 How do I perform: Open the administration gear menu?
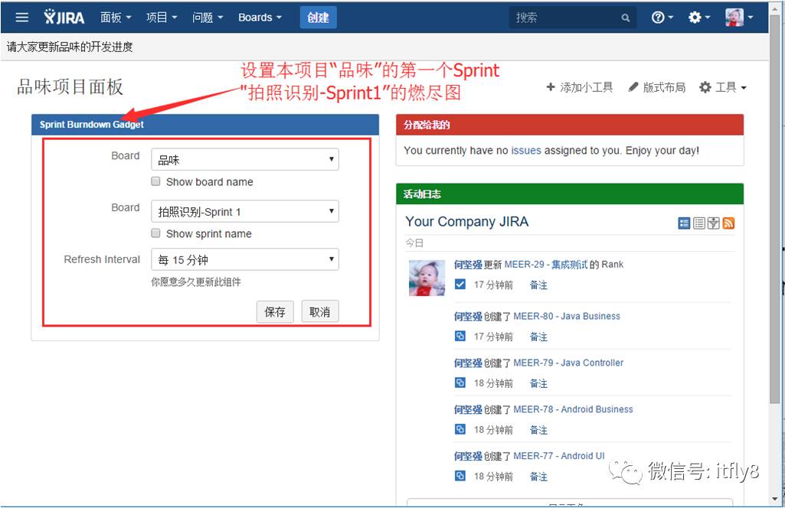699,18
